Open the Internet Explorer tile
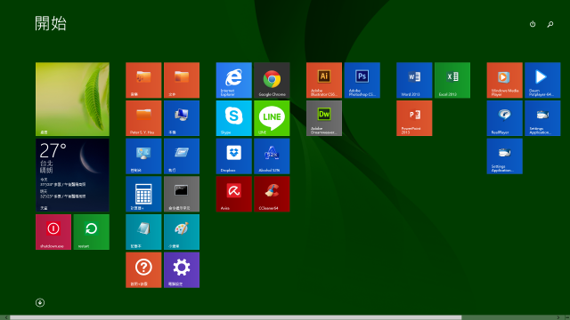This screenshot has height=320, width=570. point(233,80)
